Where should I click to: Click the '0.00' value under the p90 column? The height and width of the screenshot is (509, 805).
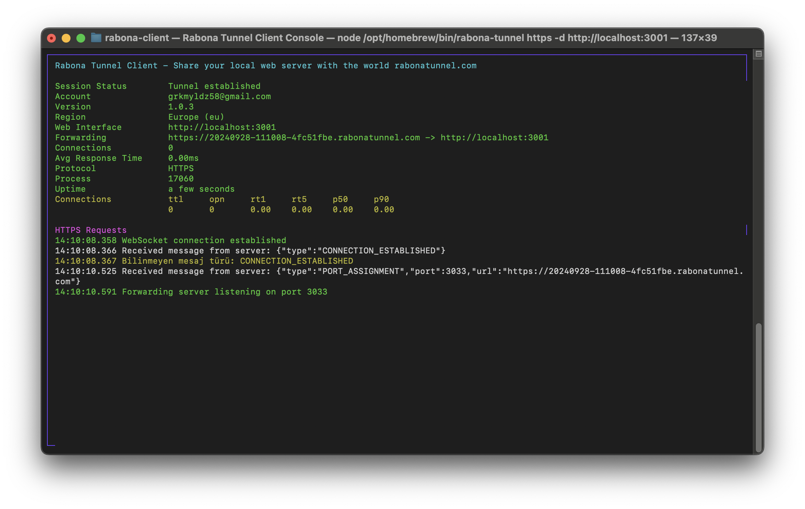pos(384,210)
